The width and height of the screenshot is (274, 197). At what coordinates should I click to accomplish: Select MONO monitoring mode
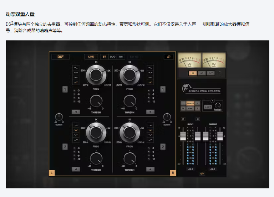(190, 108)
